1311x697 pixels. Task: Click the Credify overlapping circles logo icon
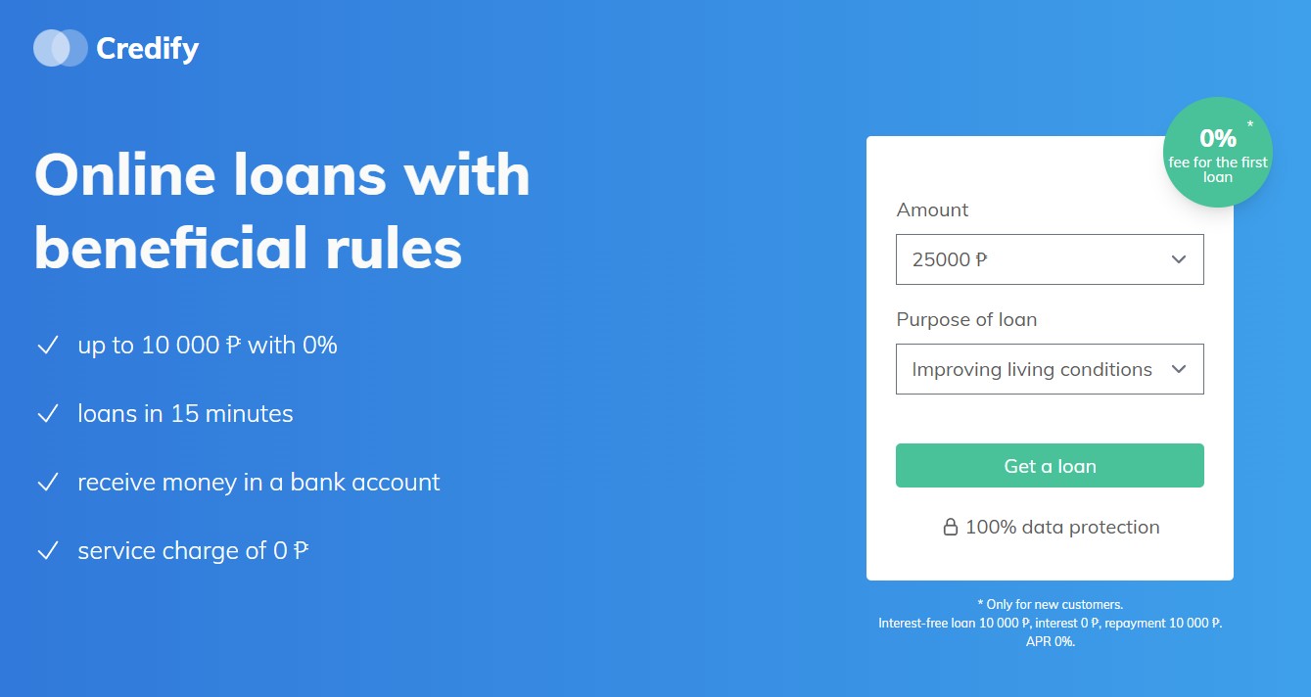click(61, 48)
